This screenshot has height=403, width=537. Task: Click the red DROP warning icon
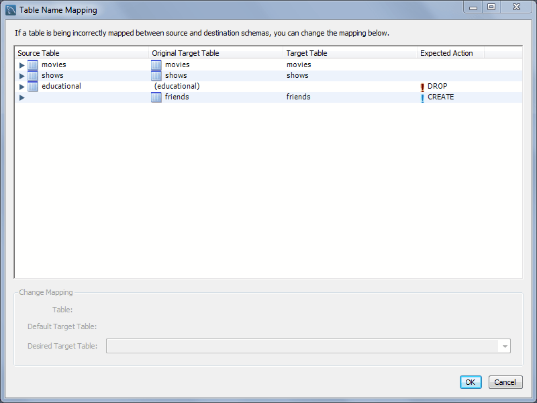point(422,87)
